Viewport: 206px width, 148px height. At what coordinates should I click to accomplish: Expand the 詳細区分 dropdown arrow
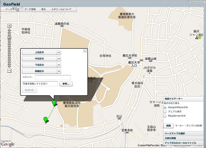59,71
